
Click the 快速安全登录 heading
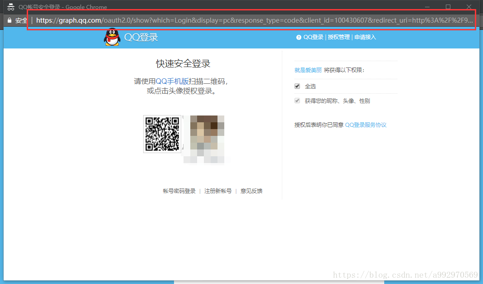(184, 64)
